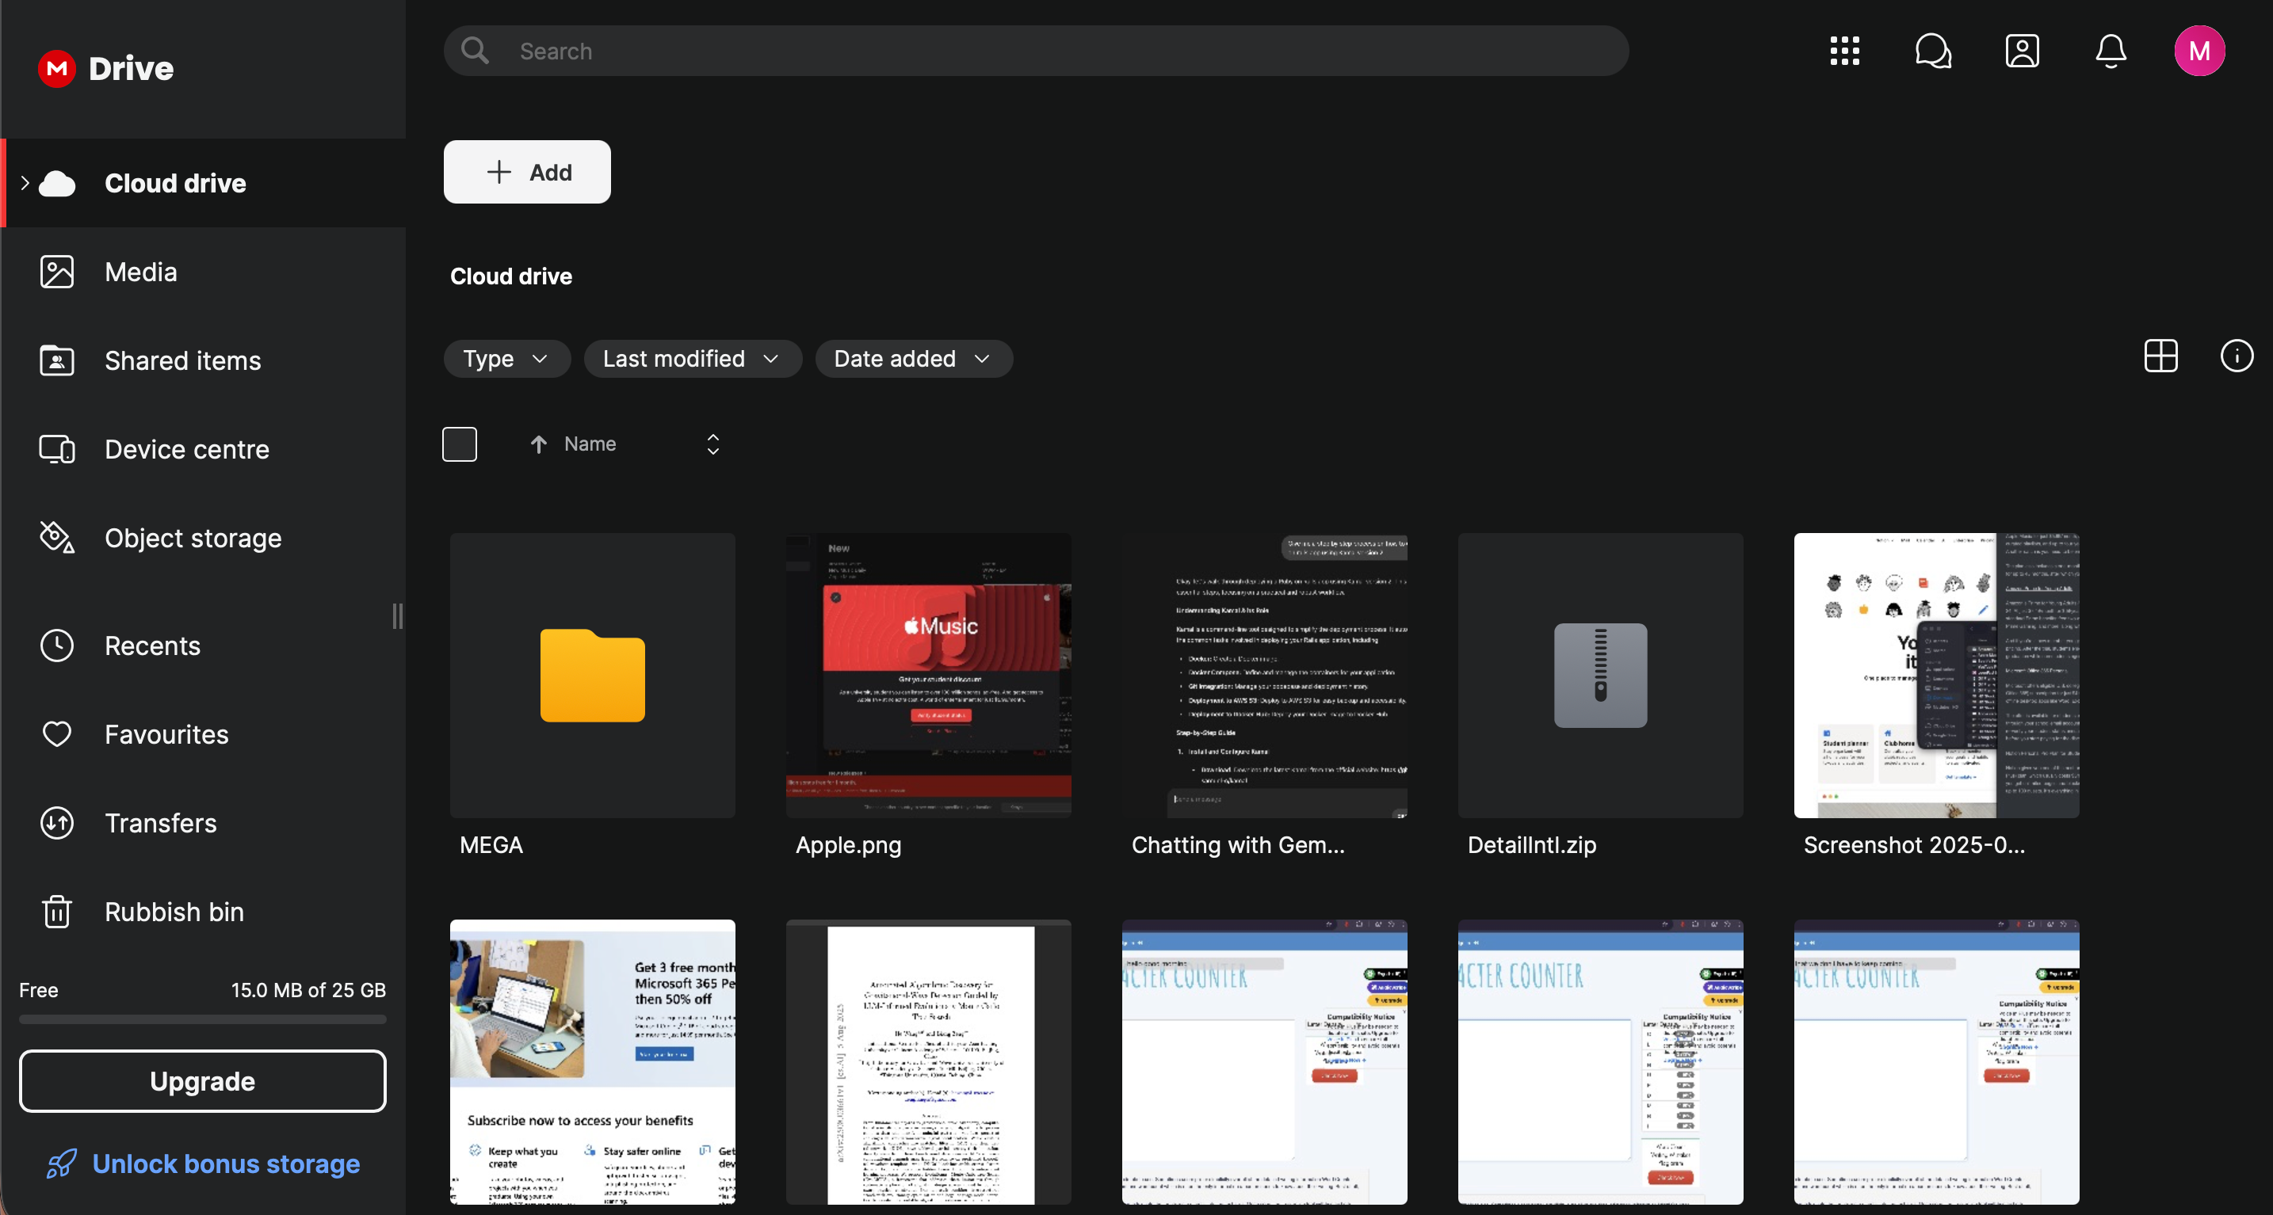Open the notifications bell
The height and width of the screenshot is (1215, 2273).
click(2110, 51)
